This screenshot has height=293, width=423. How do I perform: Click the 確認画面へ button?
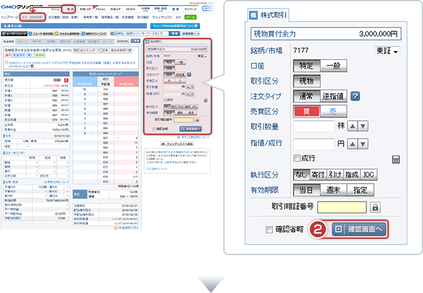(359, 229)
